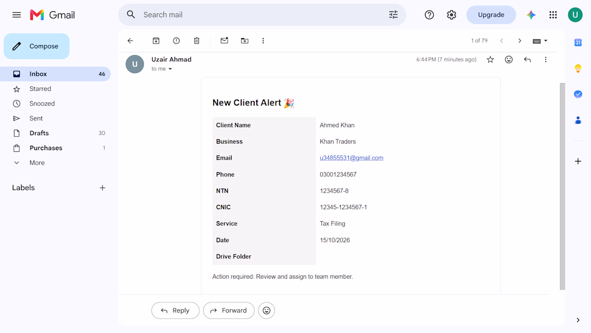Viewport: 591px width, 333px height.
Task: Click the Forward button
Action: tap(229, 310)
